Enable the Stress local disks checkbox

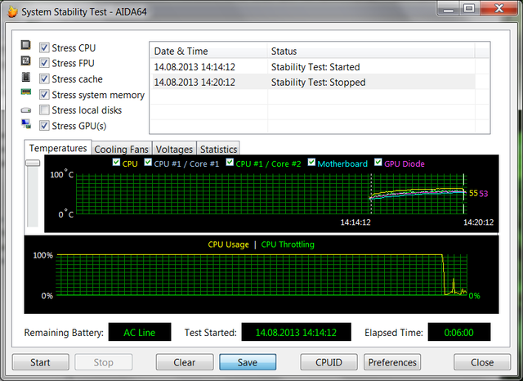[x=44, y=110]
